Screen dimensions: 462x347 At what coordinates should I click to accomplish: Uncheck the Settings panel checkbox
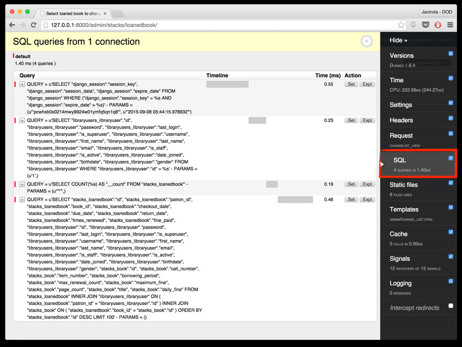tap(451, 103)
